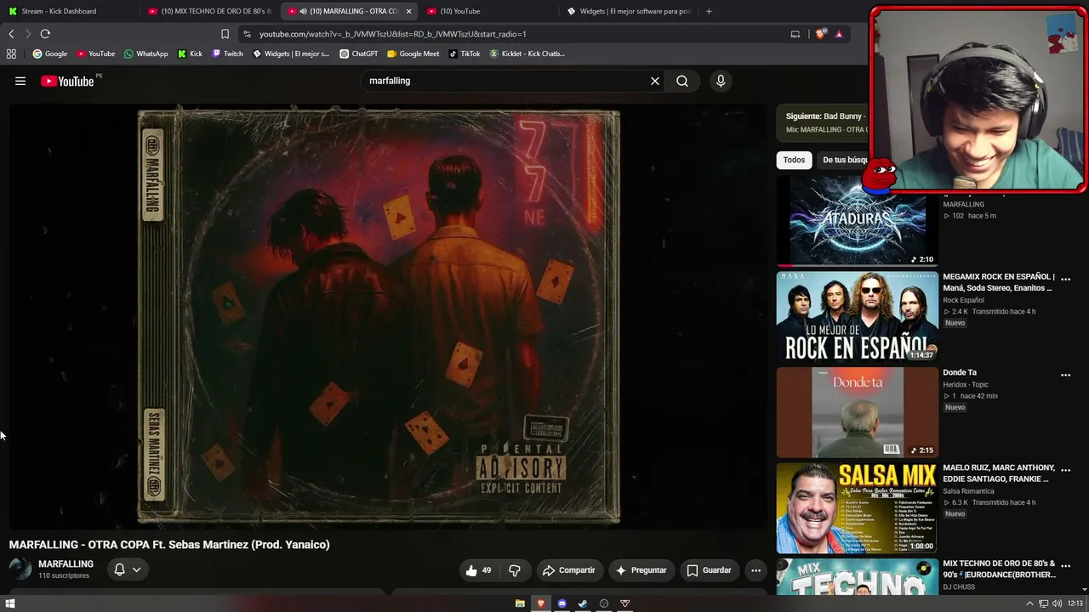
Task: Open OBS Studio from taskbar
Action: point(604,603)
